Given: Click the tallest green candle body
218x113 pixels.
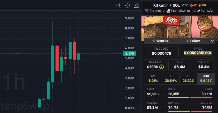Looking at the screenshot, I should pos(53,64).
